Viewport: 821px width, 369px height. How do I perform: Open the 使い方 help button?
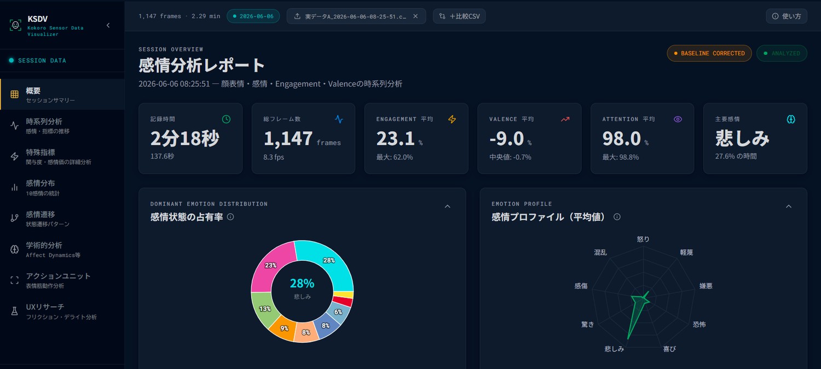[x=787, y=16]
